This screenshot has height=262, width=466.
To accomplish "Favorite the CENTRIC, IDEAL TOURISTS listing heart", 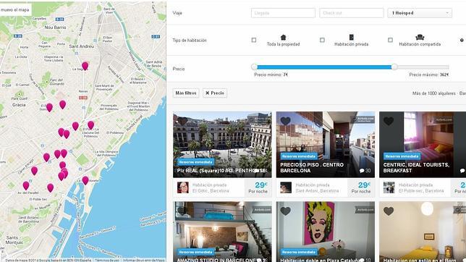I will click(x=389, y=121).
